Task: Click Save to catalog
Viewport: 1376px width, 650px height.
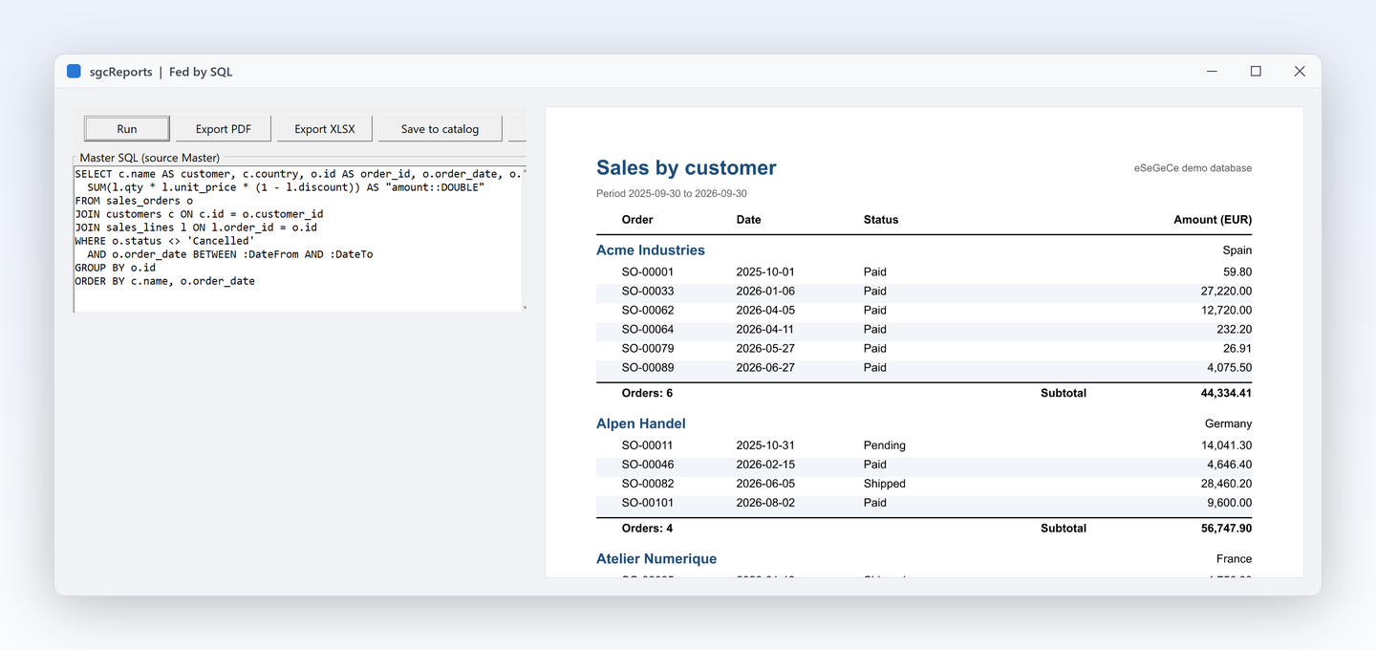Action: coord(440,129)
